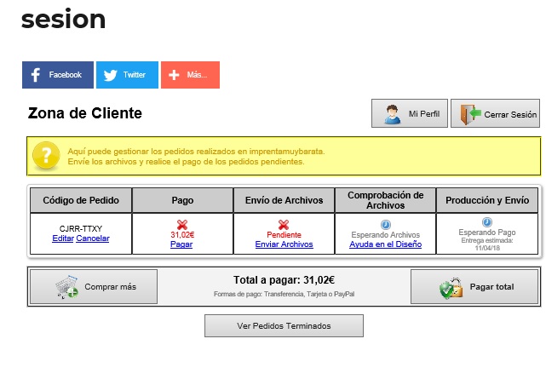Click the Código de Pedido column header

click(x=81, y=200)
